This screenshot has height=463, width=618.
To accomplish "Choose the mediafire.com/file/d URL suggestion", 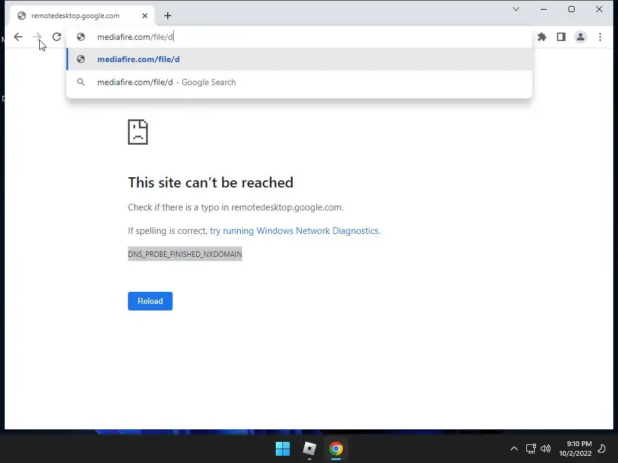I will pos(299,59).
